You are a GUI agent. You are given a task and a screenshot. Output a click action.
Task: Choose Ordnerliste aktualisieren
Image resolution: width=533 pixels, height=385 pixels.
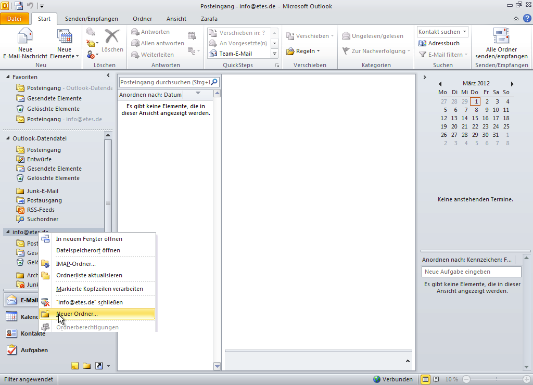tap(97, 275)
